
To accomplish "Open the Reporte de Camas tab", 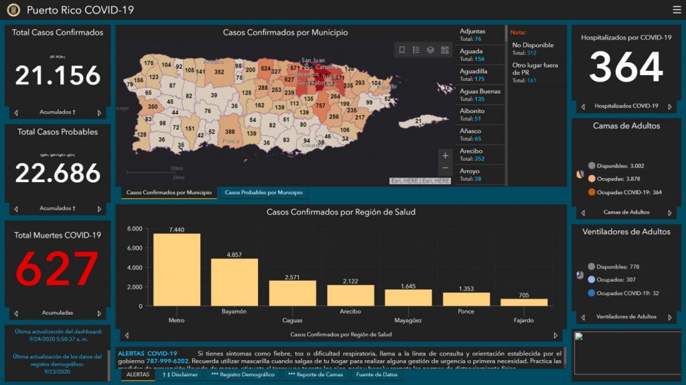I will pos(315,375).
